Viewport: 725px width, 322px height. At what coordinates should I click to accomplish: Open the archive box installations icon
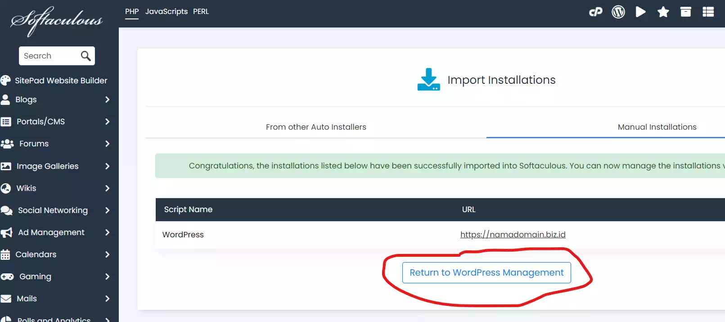[x=686, y=12]
